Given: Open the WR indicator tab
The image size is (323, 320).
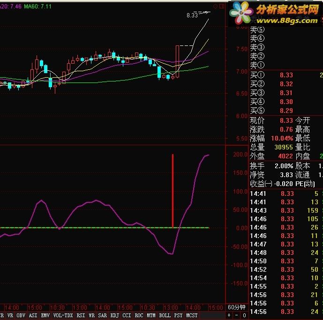Looking at the screenshot, I should coord(92,315).
